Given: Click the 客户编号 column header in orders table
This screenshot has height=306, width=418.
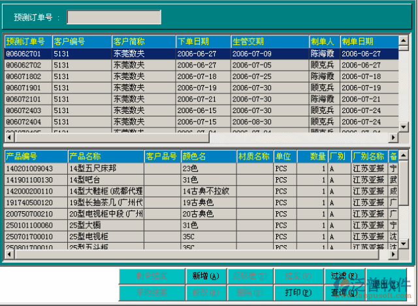Looking at the screenshot, I should (x=81, y=42).
